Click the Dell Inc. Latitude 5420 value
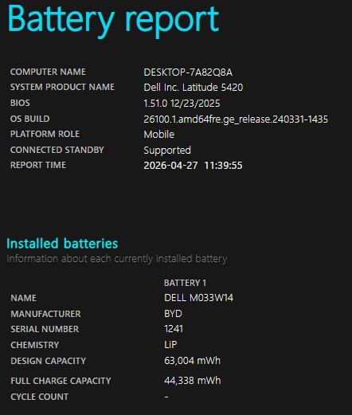The width and height of the screenshot is (352, 415). click(x=194, y=88)
